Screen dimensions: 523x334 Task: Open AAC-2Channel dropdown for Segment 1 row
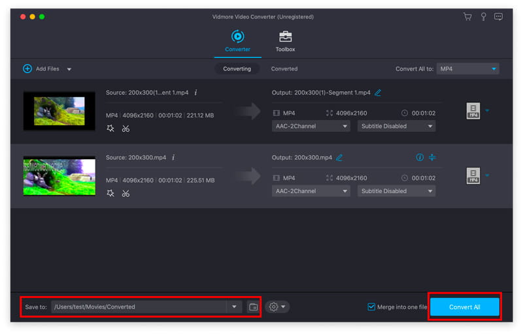(311, 126)
